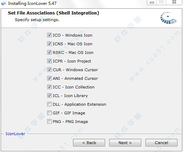Toggle CUR - Windows Cursor checkbox
Image resolution: width=183 pixels, height=152 pixels.
click(x=49, y=70)
